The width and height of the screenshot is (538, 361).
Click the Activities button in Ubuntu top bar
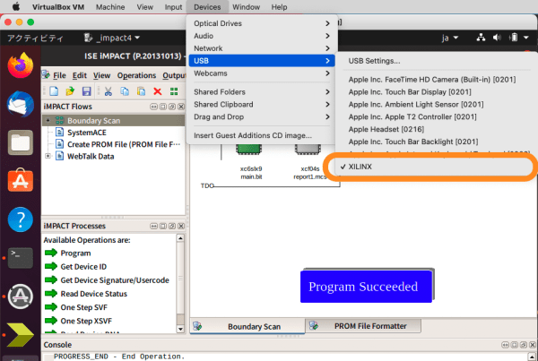(35, 38)
